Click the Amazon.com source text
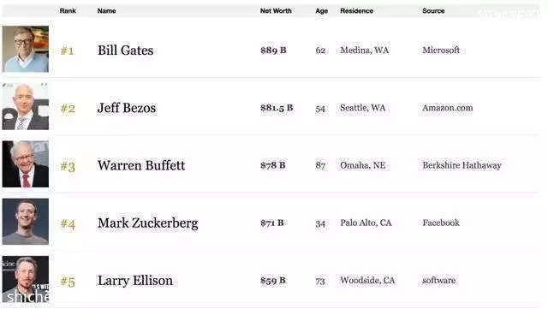The height and width of the screenshot is (309, 548). pyautogui.click(x=448, y=108)
